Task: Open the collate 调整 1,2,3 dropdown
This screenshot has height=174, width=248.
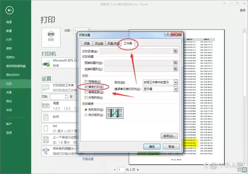Action: pyautogui.click(x=60, y=106)
